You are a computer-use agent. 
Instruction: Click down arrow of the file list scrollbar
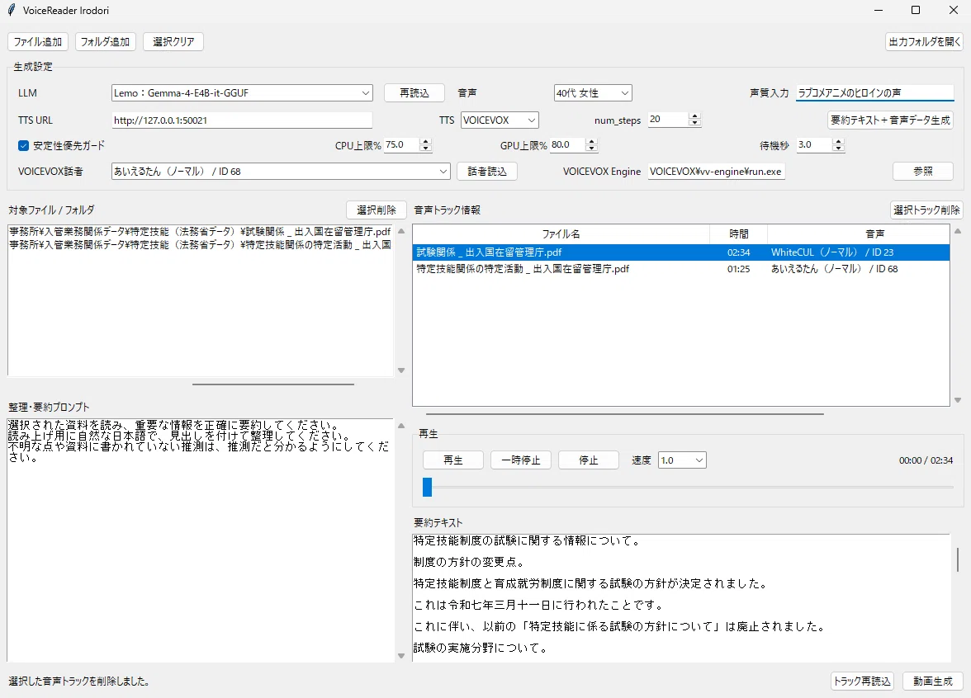(x=401, y=370)
